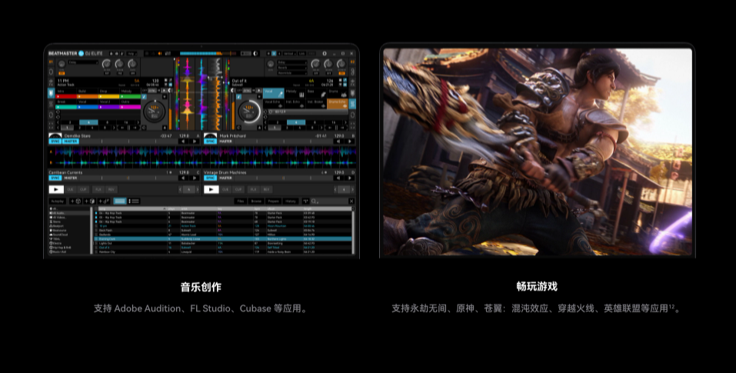Select the SoundCloud icon in the library sidebar

pos(52,234)
